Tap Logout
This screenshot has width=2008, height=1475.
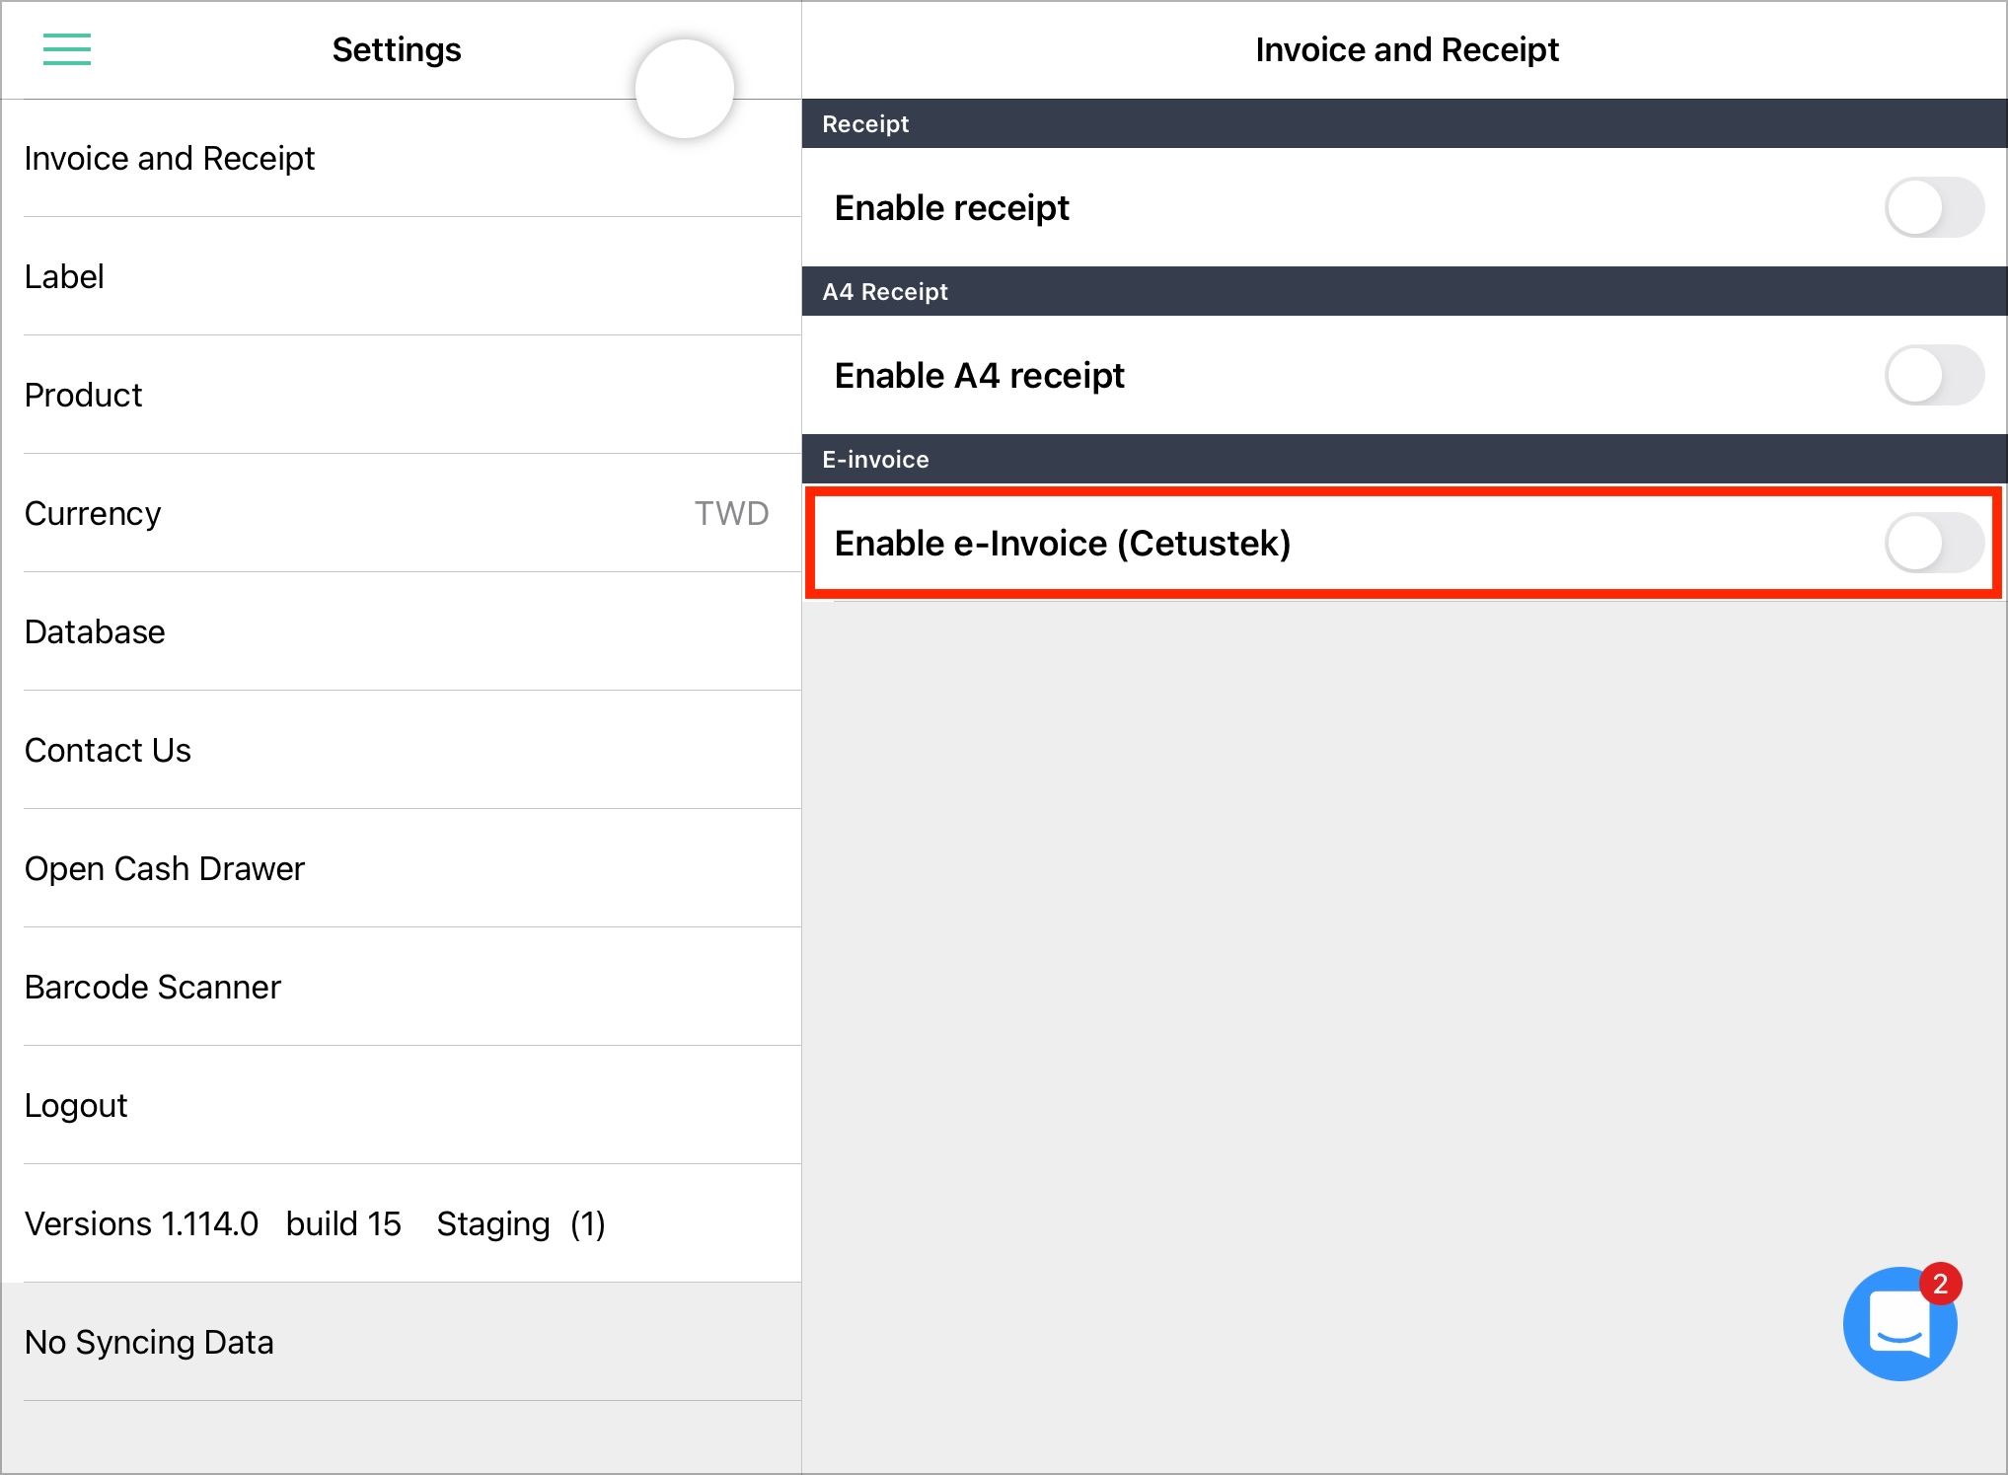401,1105
